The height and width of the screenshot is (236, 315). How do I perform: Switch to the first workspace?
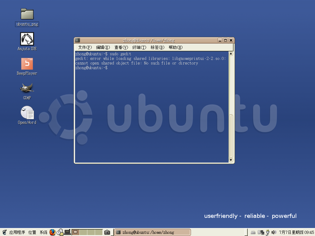pos(76,232)
